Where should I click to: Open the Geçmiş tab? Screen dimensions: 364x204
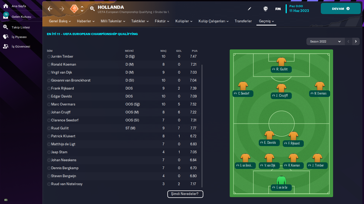tap(266, 21)
